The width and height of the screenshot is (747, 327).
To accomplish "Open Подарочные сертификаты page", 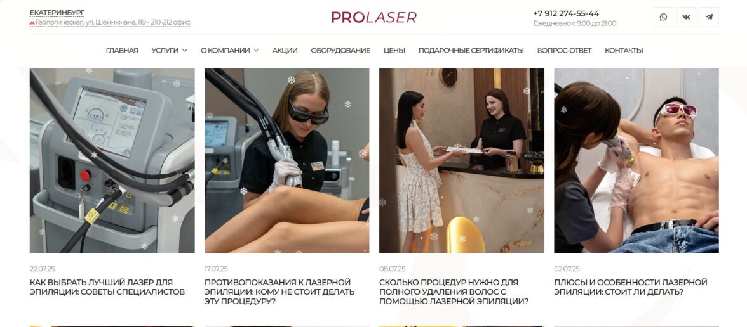I will (471, 51).
